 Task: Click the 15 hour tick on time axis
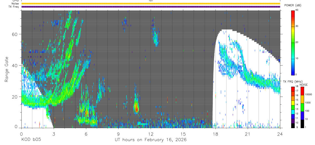pos(183,134)
